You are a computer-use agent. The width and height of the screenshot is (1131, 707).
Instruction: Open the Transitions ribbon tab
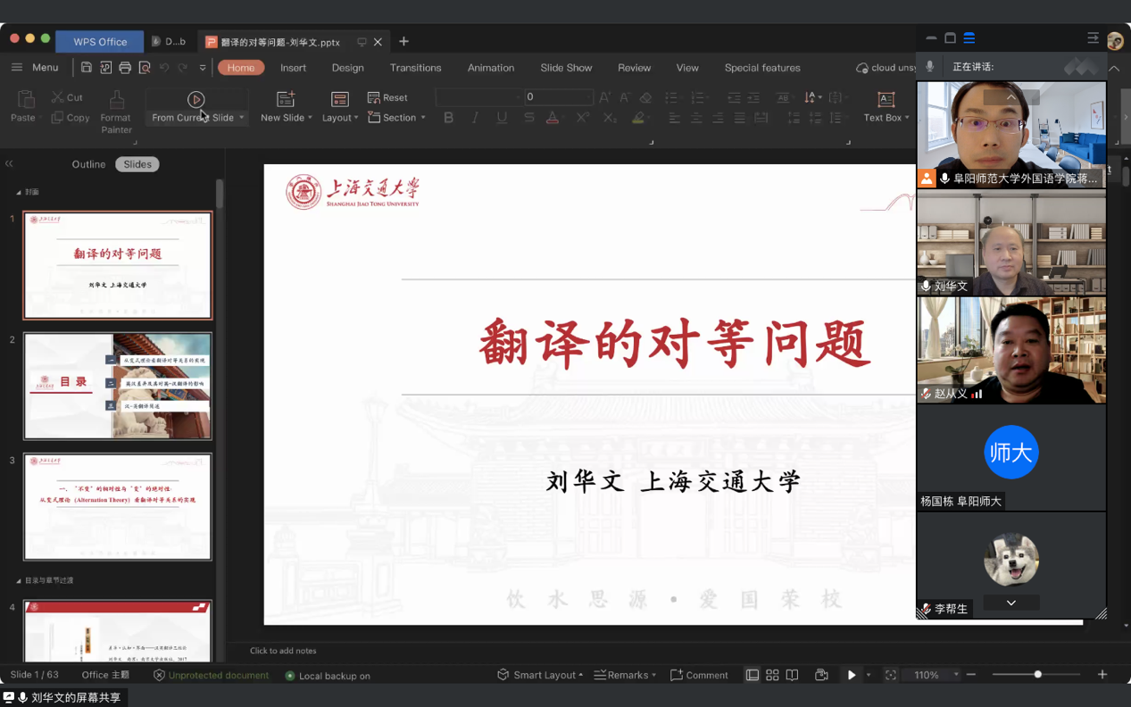click(415, 68)
